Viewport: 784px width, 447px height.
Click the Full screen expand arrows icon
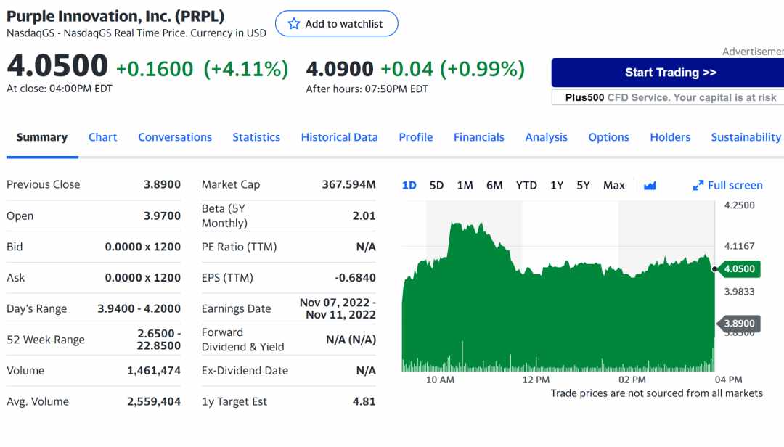pos(698,186)
